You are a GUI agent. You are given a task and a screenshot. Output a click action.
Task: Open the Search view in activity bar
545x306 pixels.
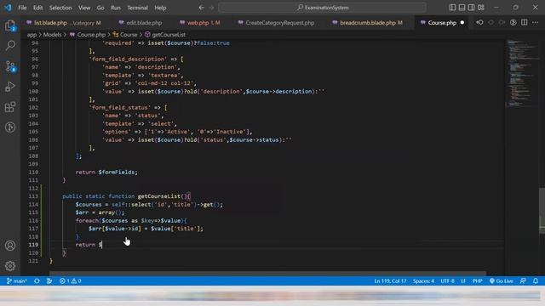10,45
